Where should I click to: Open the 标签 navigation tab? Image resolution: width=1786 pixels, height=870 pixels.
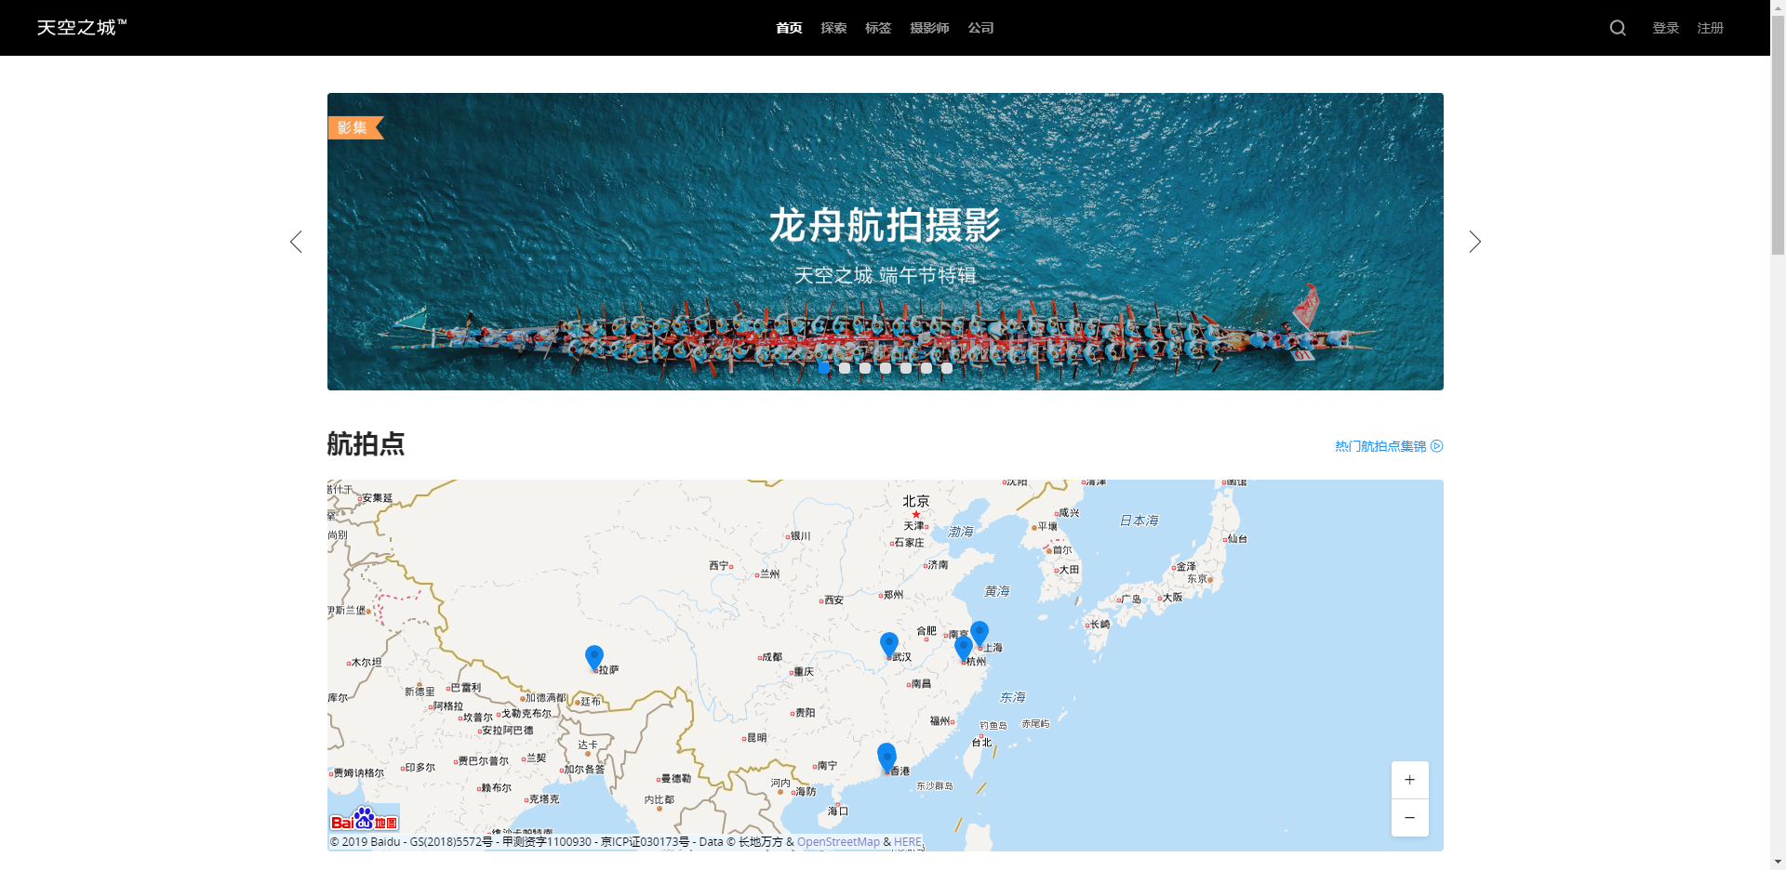(878, 28)
